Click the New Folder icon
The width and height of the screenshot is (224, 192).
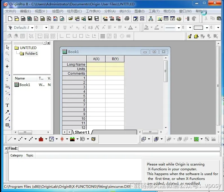[17, 19]
